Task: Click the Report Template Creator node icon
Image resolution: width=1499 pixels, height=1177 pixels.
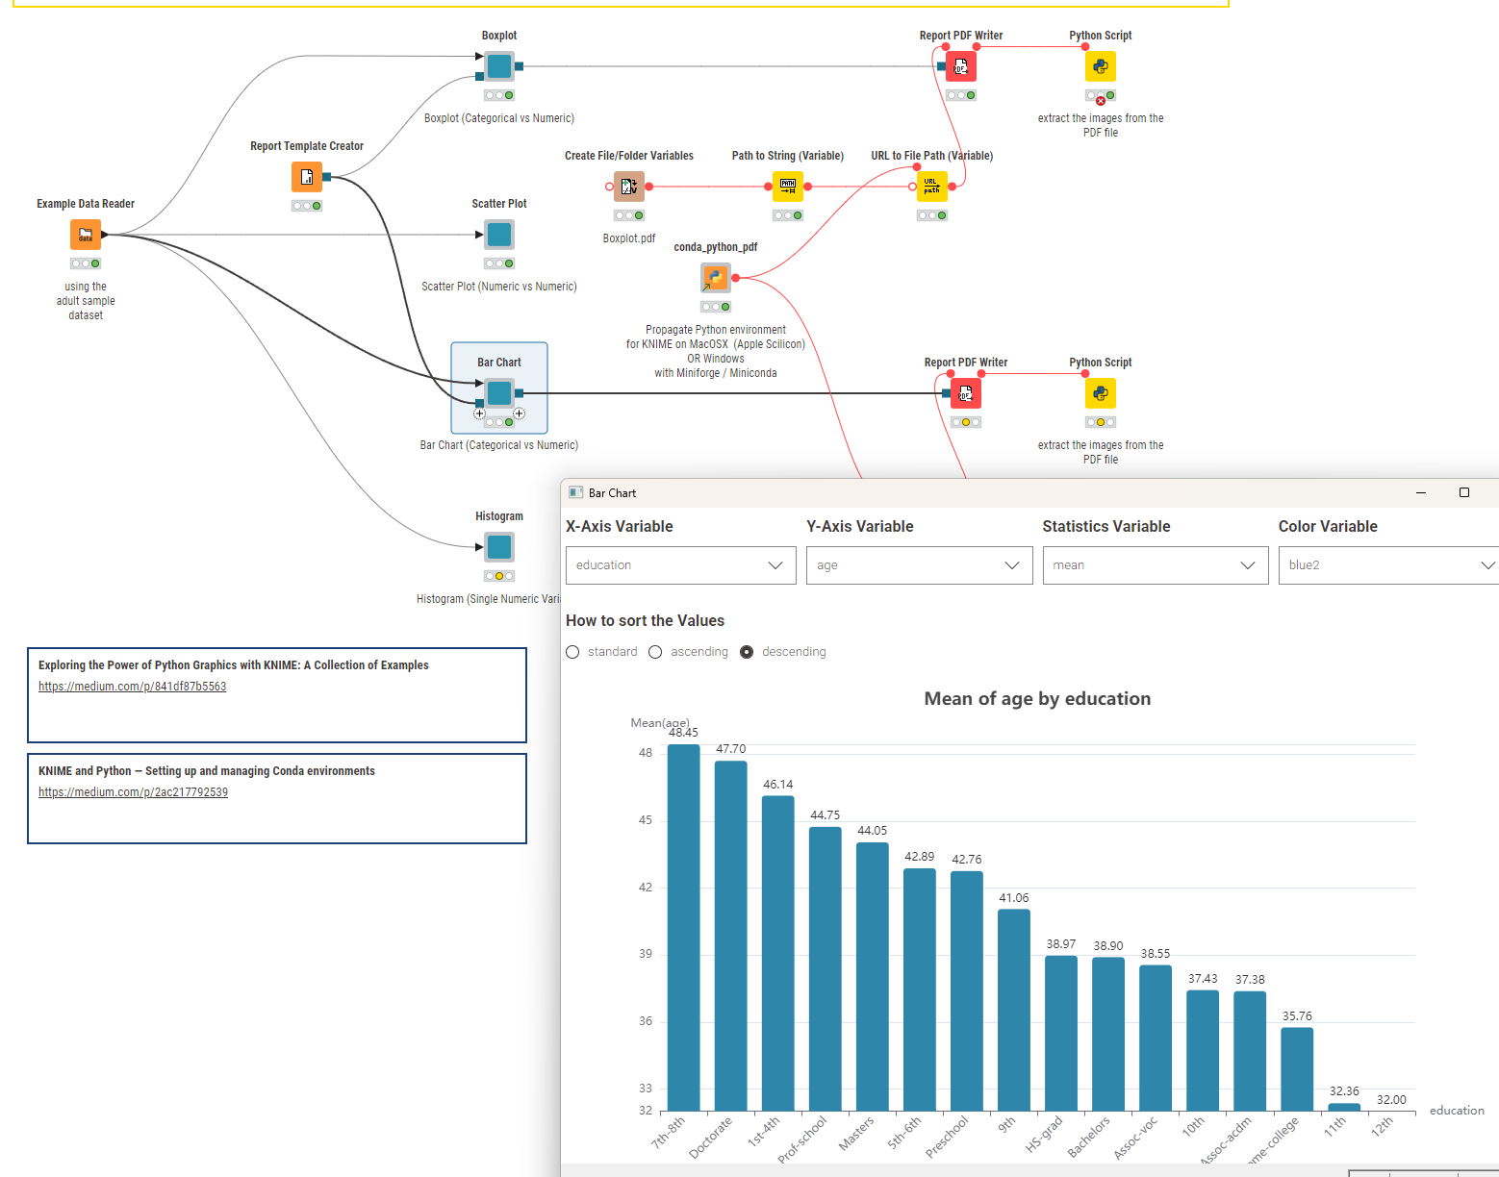Action: point(307,177)
